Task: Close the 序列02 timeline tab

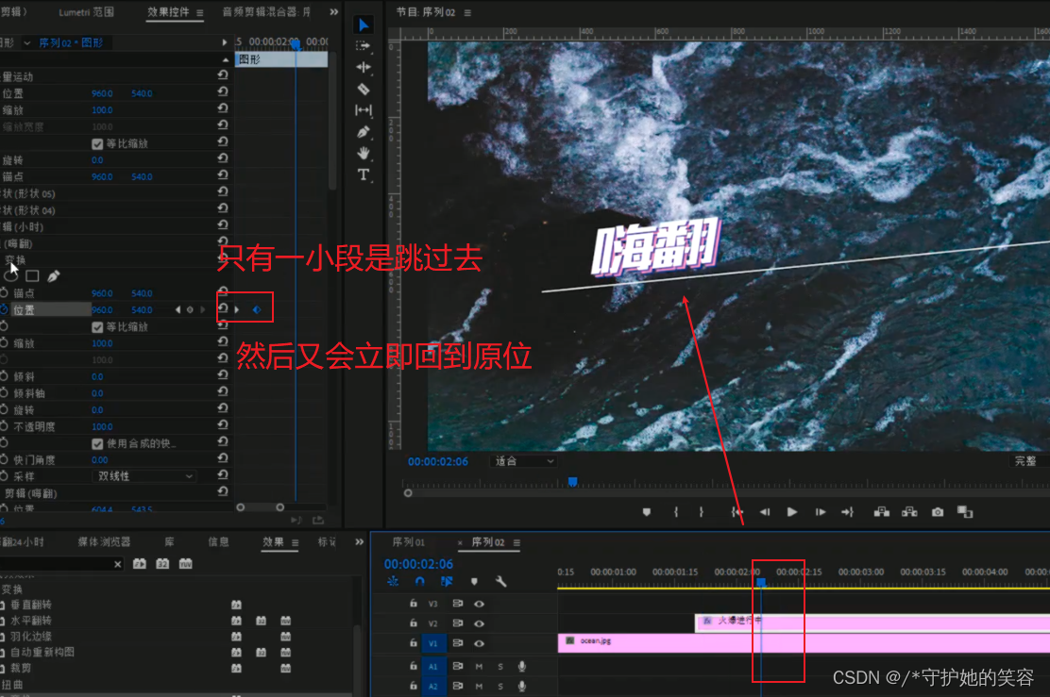Action: point(460,542)
